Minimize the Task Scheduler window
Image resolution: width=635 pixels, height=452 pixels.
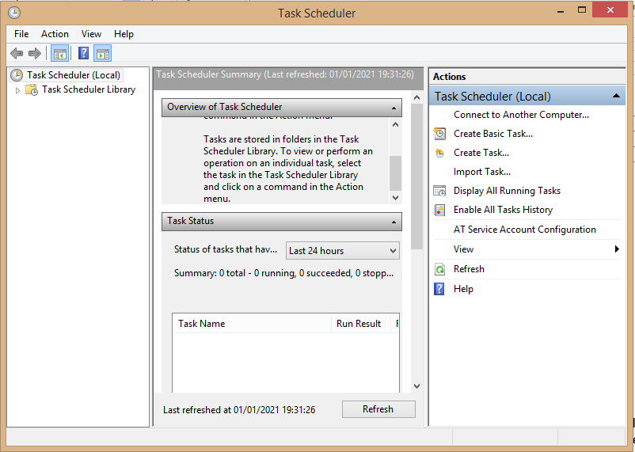[x=561, y=11]
